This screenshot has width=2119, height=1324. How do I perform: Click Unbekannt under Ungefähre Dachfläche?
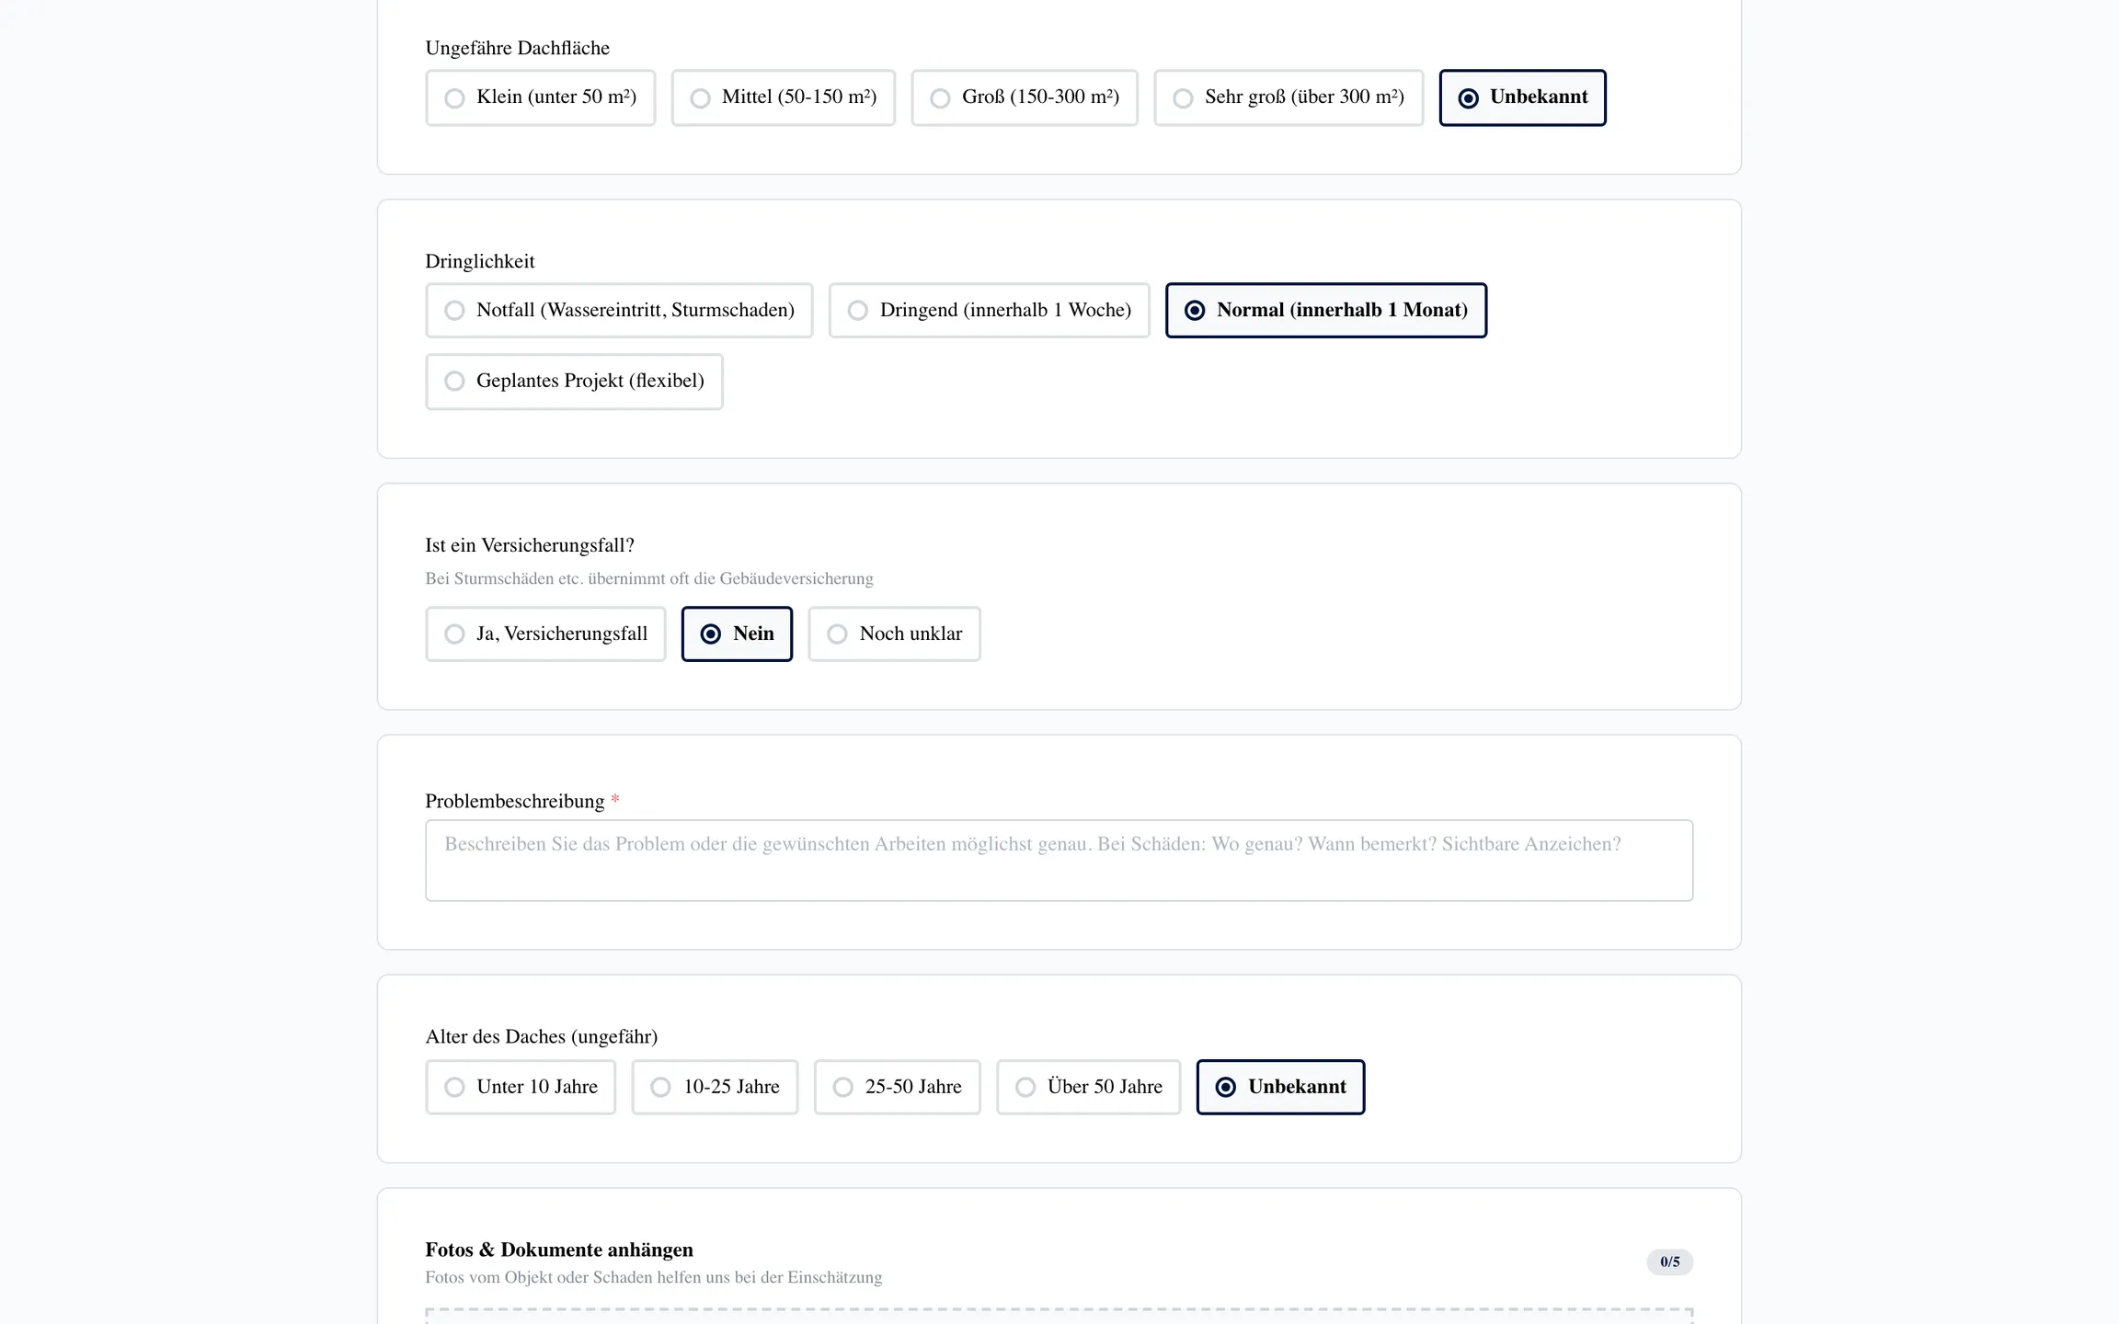click(1522, 97)
